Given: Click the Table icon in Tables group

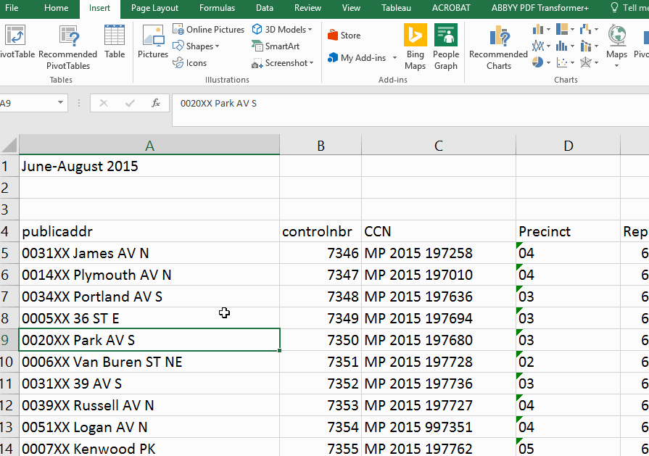Looking at the screenshot, I should tap(115, 41).
